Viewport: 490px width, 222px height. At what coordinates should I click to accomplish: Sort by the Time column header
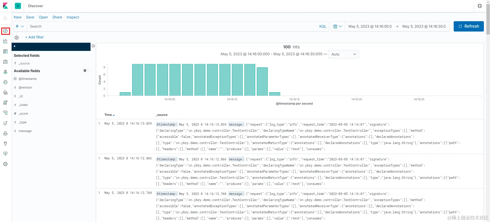pos(109,115)
